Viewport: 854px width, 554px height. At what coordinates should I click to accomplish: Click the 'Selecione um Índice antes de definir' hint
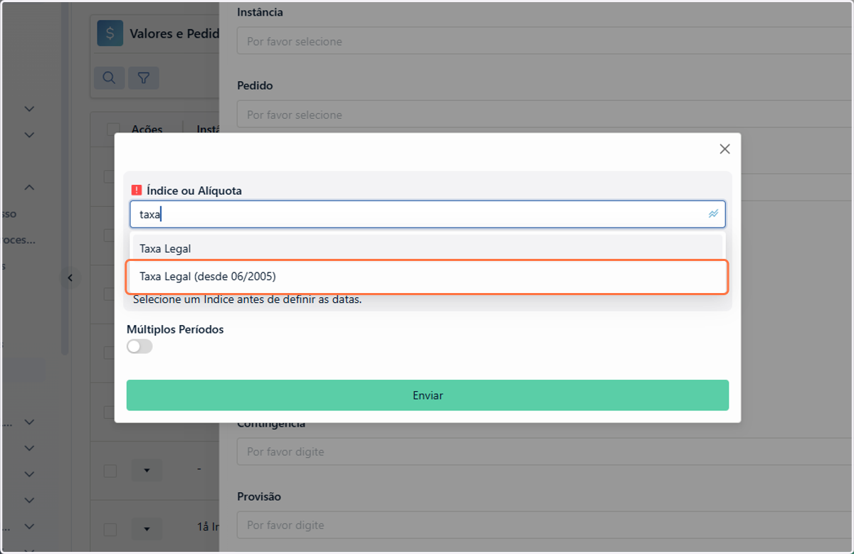[248, 299]
